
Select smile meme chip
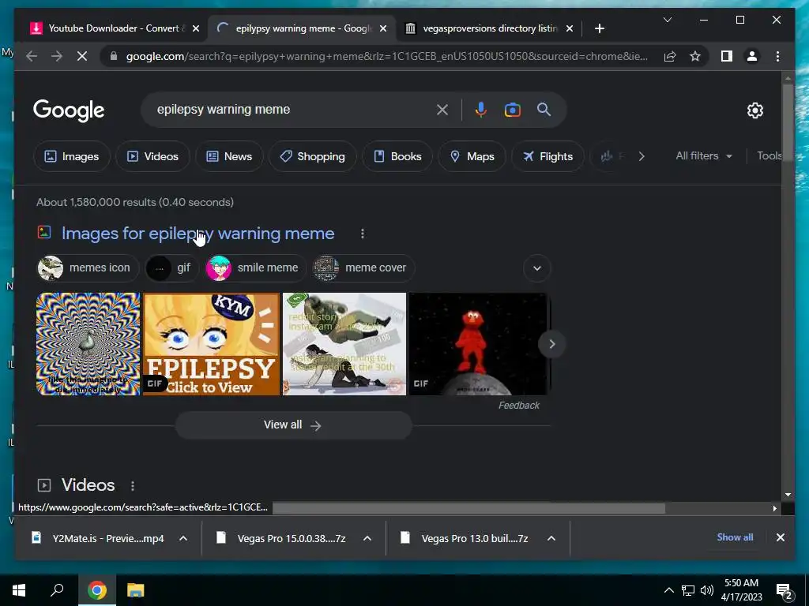click(255, 268)
